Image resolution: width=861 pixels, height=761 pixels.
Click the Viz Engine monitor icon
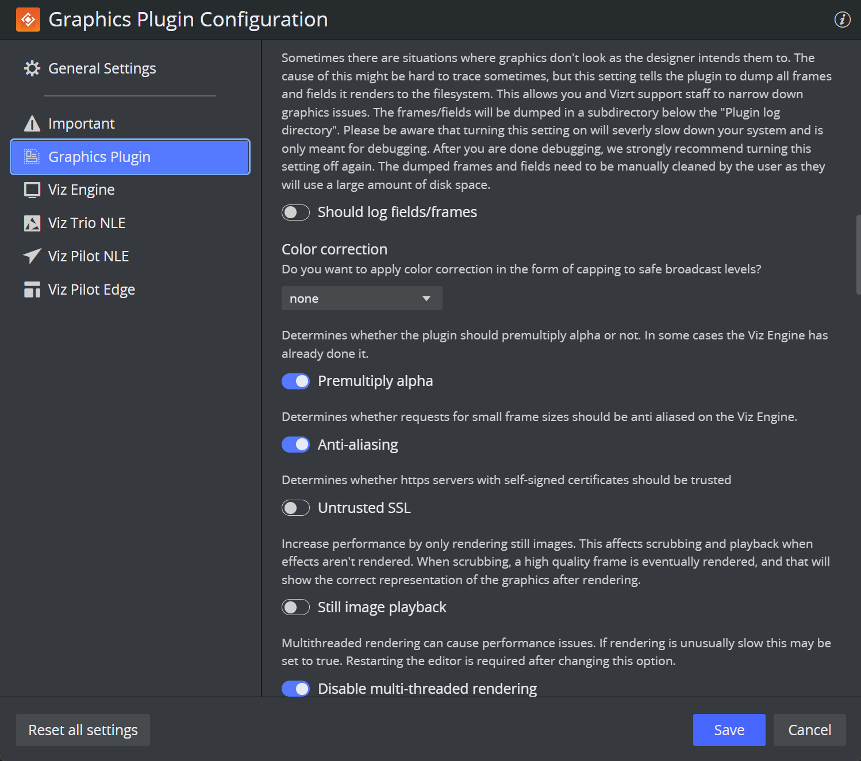32,190
